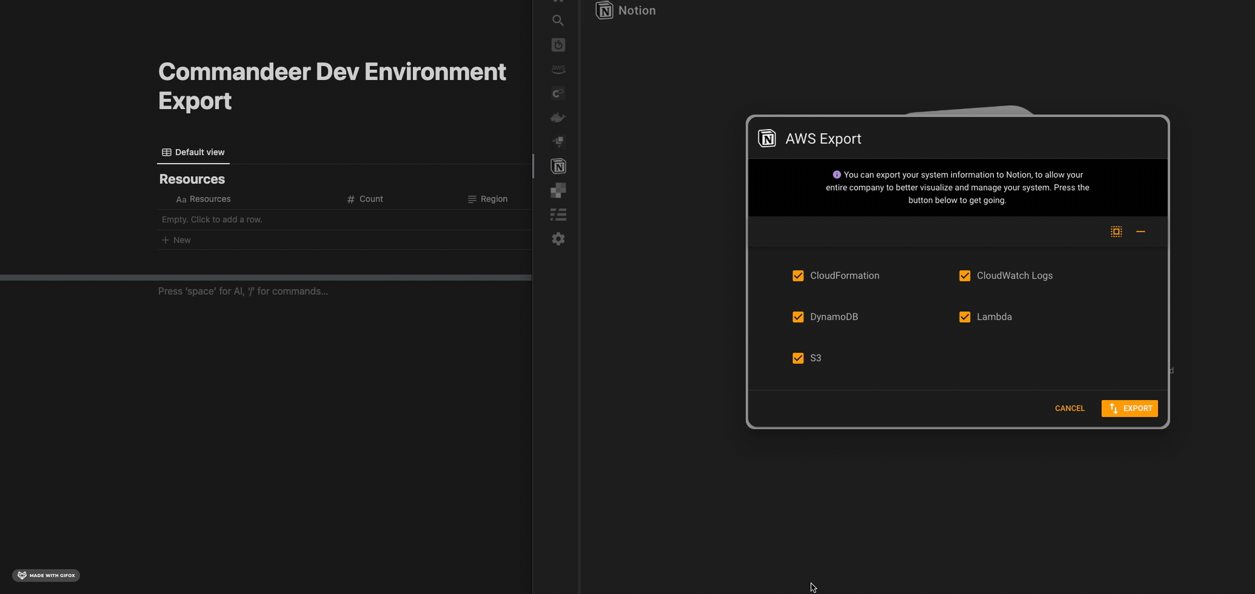This screenshot has height=594, width=1255.
Task: Click the plus icon beside New
Action: click(165, 240)
